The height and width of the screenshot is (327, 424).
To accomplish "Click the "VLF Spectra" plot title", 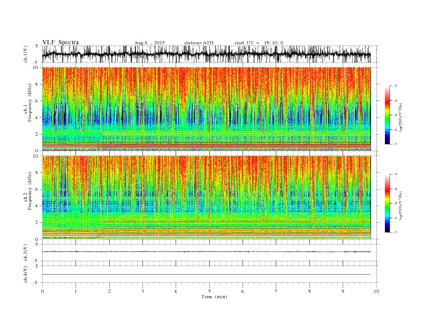I will pos(60,42).
